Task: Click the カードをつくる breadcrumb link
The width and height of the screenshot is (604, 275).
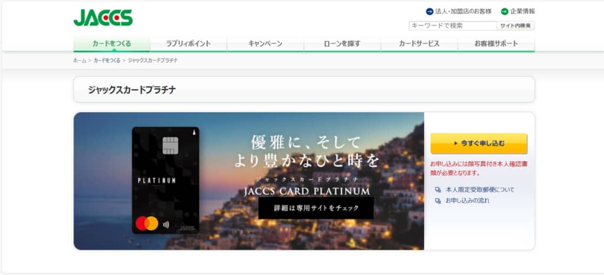Action: (x=107, y=61)
